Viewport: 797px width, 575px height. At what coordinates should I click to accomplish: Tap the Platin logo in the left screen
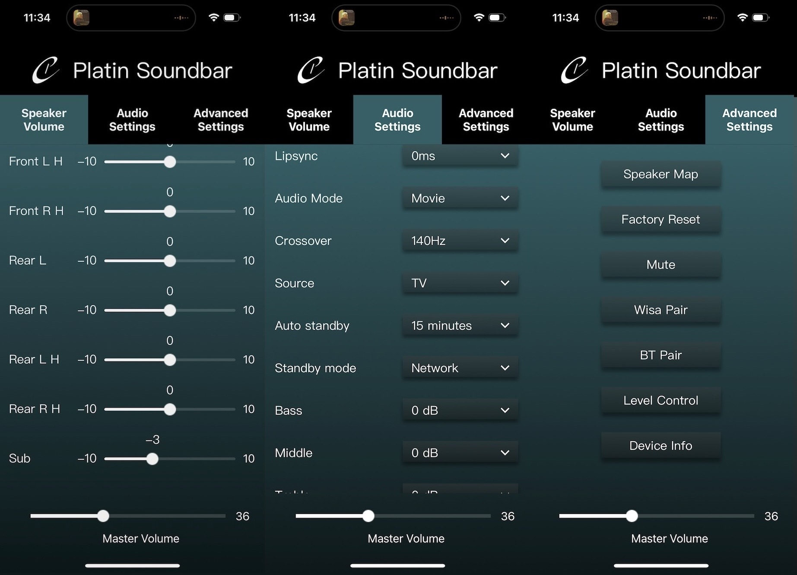point(46,70)
